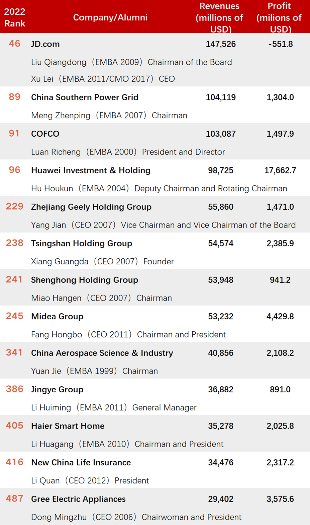Click the Profit column header
Viewport: 310px width, 525px height.
(279, 17)
